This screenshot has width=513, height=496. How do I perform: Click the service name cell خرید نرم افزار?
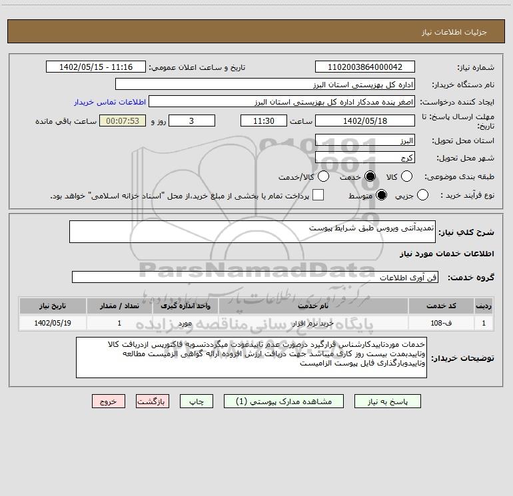(x=313, y=323)
